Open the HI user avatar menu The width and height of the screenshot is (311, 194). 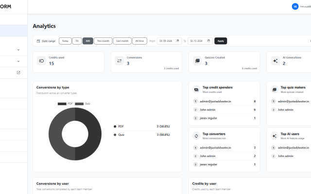pyautogui.click(x=295, y=6)
